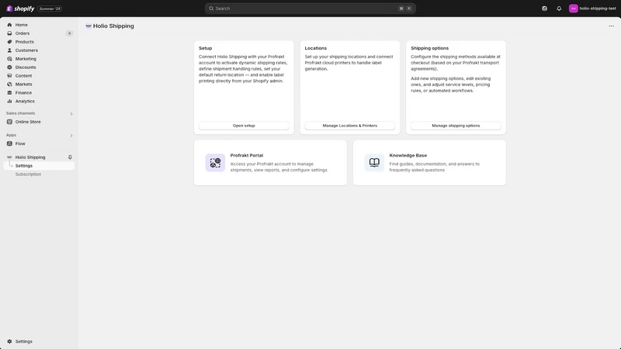This screenshot has width=621, height=349.
Task: Click the Content icon
Action: [9, 75]
